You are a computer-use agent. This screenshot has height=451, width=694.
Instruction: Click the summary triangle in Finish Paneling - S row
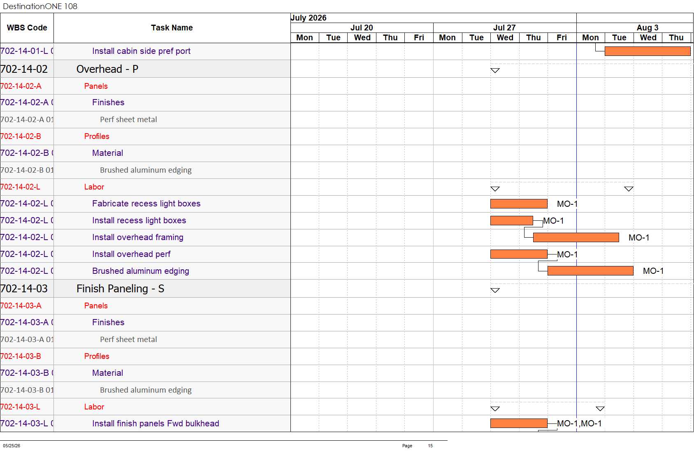coord(495,290)
